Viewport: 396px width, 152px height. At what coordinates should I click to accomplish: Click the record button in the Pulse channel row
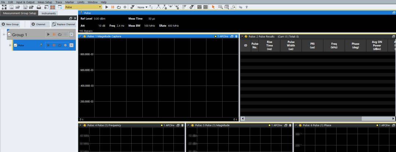pos(65,45)
